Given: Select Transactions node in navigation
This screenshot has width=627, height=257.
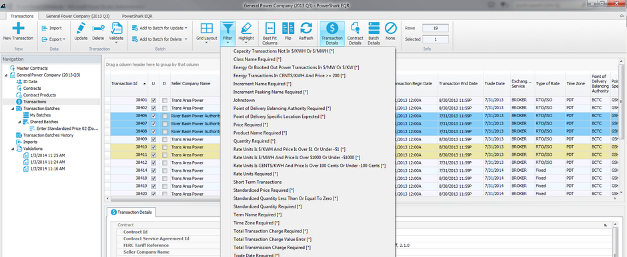Looking at the screenshot, I should point(35,102).
